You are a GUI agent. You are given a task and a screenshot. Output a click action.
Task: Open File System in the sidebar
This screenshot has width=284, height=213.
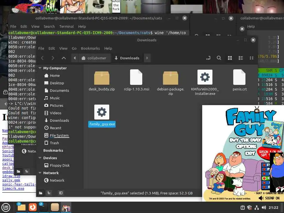coord(59,135)
